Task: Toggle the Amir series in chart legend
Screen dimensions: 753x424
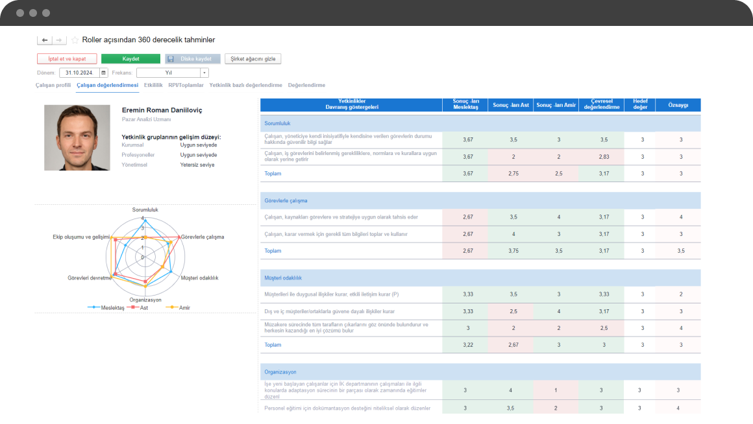Action: click(178, 307)
